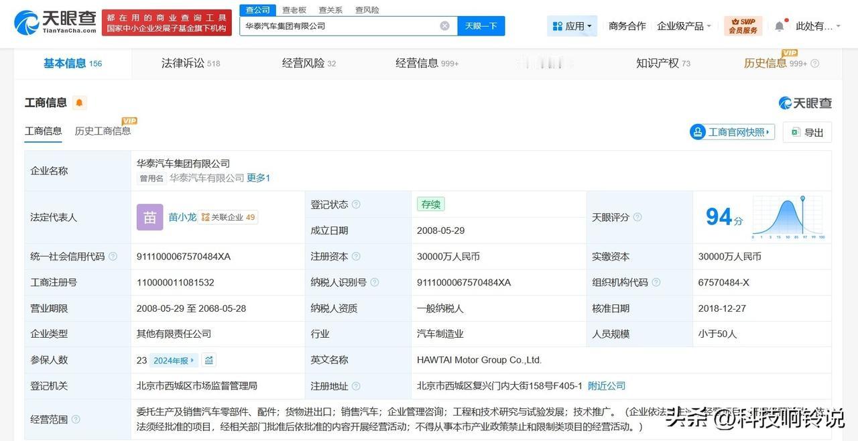Viewport: 858px width, 441px height.
Task: Open the 商务合作 link
Action: [x=627, y=26]
